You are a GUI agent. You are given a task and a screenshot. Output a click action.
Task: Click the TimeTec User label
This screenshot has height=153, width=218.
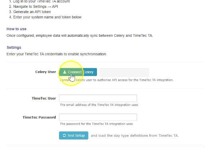pyautogui.click(x=44, y=98)
